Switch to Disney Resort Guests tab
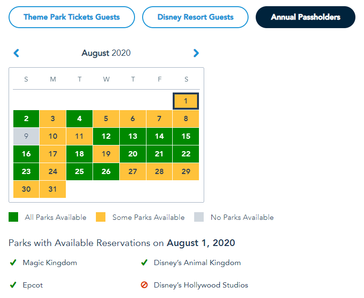 click(195, 17)
